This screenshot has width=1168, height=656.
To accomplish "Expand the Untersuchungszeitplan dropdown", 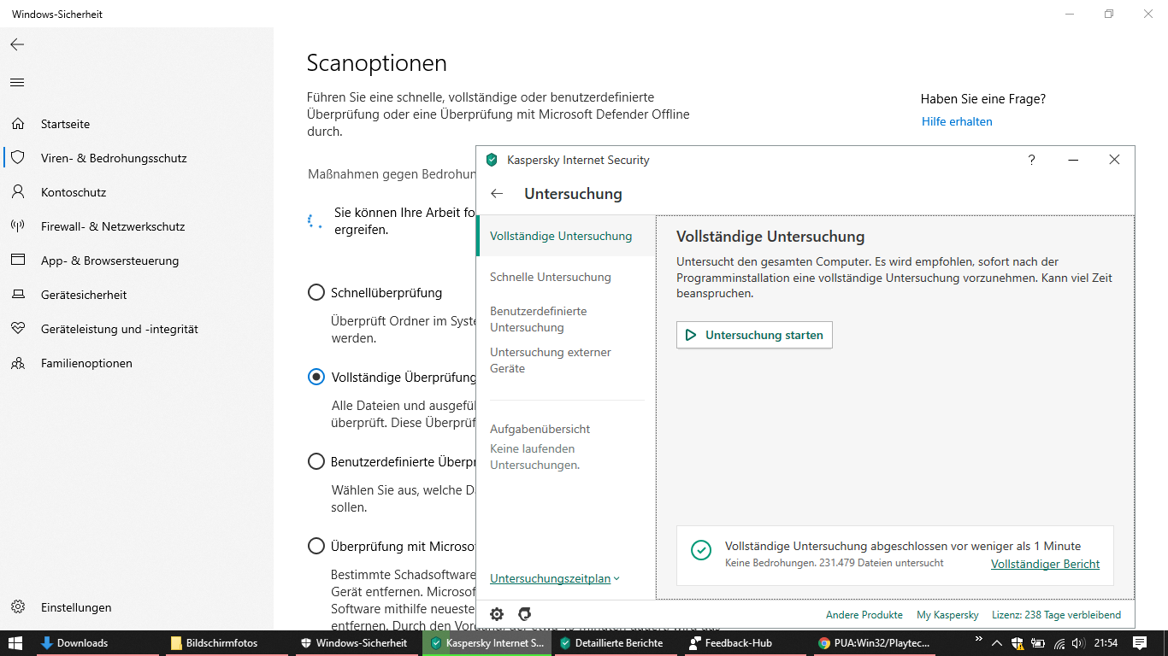I will click(x=555, y=578).
